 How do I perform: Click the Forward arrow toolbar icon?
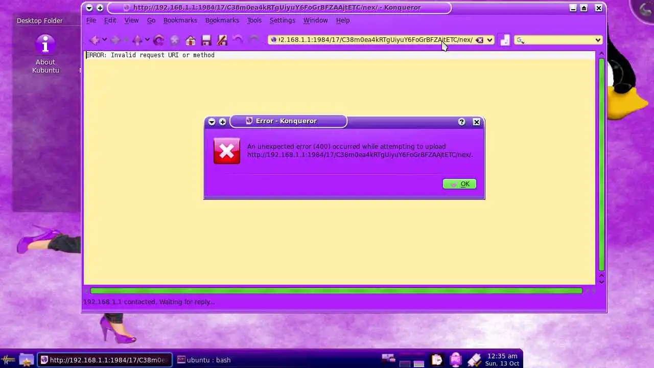click(115, 40)
